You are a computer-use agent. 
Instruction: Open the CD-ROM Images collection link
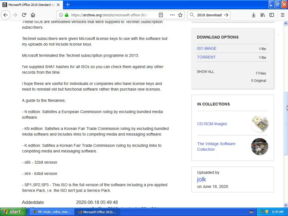point(212,124)
